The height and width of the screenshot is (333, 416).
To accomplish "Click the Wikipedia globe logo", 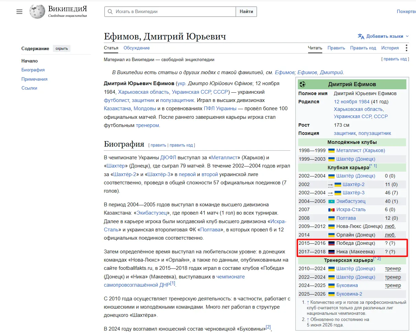I will click(x=37, y=12).
